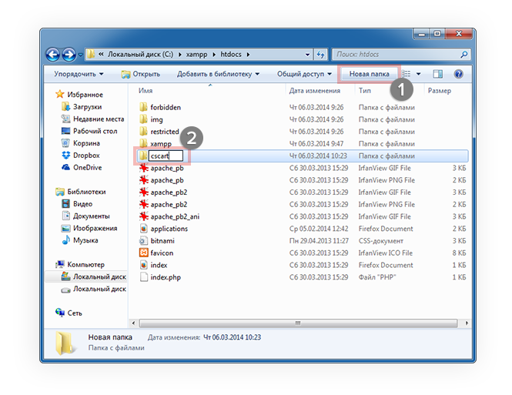
Task: Open the Добавить в библиотеку dropdown
Action: [218, 74]
